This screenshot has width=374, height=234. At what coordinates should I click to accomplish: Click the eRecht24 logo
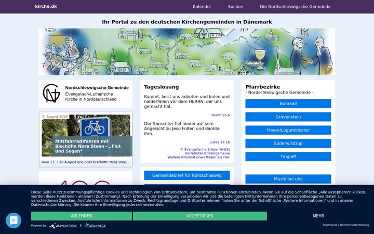(95, 225)
